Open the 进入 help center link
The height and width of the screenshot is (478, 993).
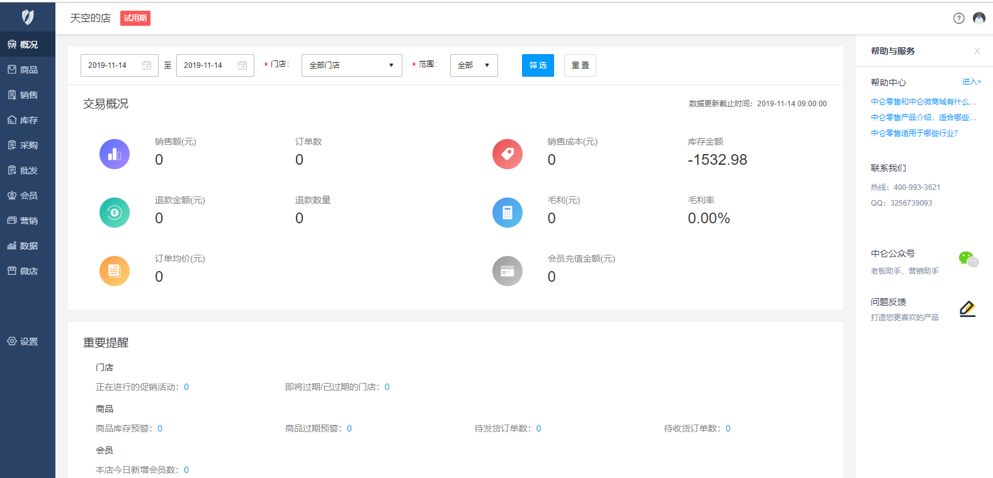tap(971, 82)
